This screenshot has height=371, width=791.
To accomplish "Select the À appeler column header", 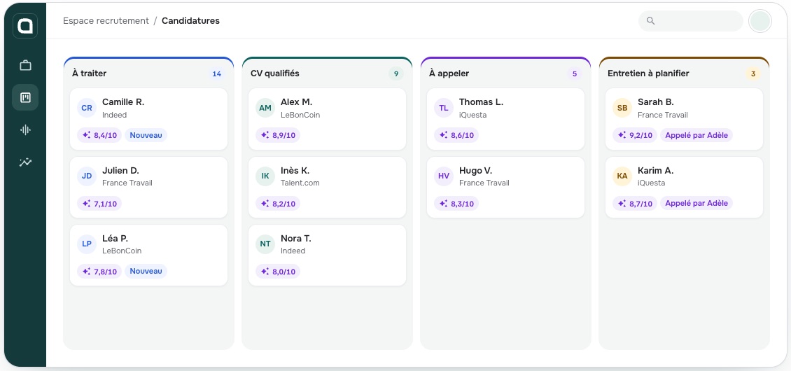I will click(x=449, y=73).
